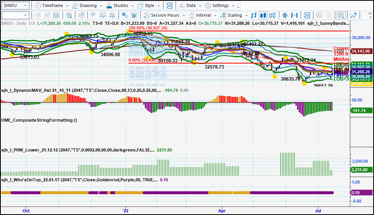This screenshot has width=374, height=215.
Task: Expand Drawing dropdown arrow
Action: click(x=101, y=6)
